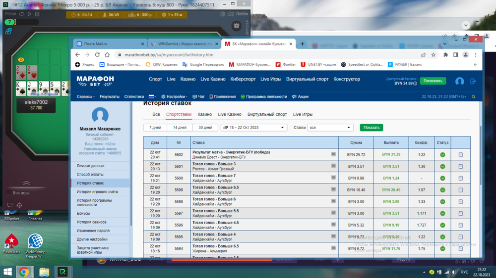The height and width of the screenshot is (278, 496).
Task: Click the logout icon in Marathonbet header
Action: pyautogui.click(x=473, y=81)
